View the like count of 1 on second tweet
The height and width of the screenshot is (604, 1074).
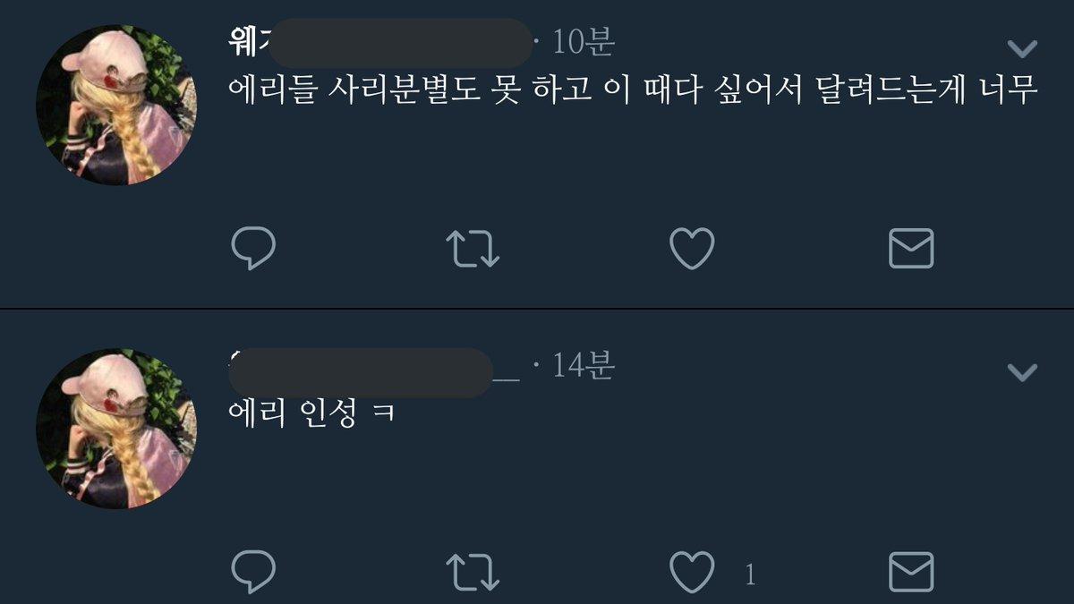tap(750, 574)
